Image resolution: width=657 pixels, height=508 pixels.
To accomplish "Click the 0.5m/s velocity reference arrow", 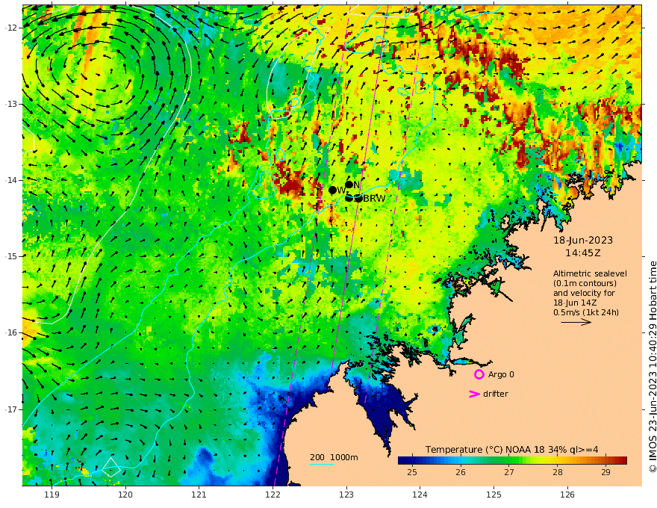I will click(576, 322).
